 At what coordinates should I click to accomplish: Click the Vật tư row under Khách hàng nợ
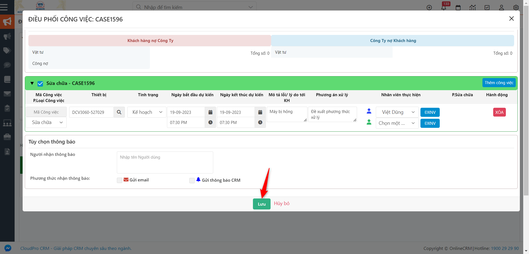tap(89, 52)
